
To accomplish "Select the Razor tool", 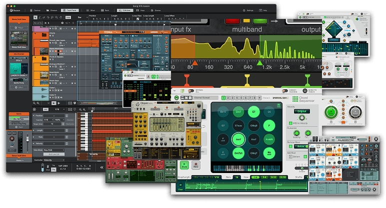I will tap(48, 17).
